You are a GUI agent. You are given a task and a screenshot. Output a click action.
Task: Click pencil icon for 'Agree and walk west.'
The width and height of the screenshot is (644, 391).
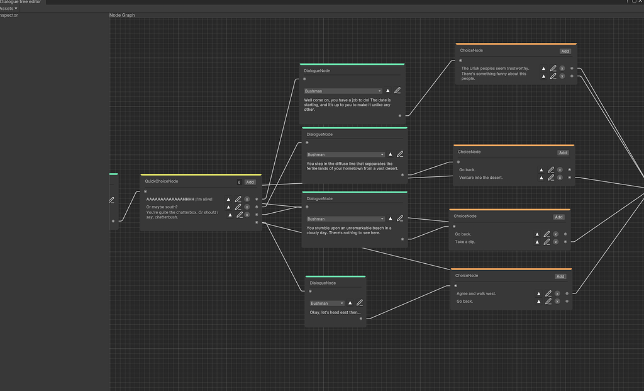pyautogui.click(x=548, y=293)
